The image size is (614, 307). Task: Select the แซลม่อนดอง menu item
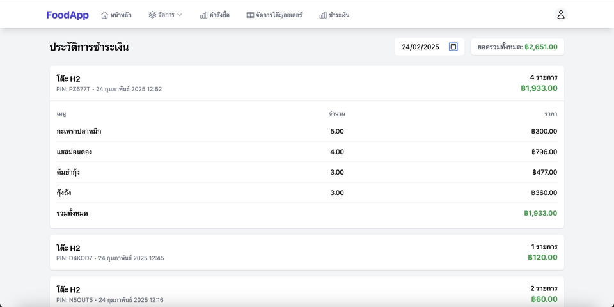click(74, 152)
